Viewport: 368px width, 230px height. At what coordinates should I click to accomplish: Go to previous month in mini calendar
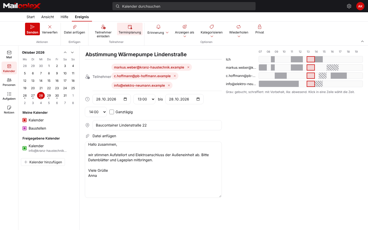pyautogui.click(x=65, y=52)
